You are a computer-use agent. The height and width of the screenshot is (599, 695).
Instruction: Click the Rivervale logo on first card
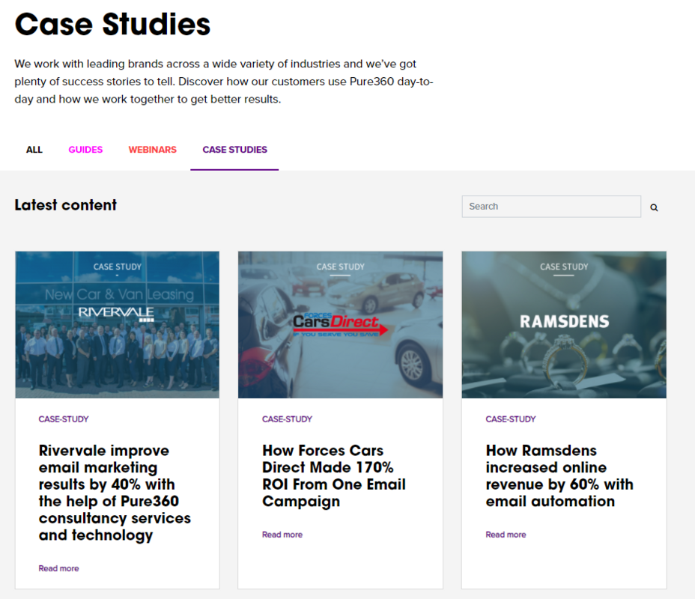click(116, 313)
